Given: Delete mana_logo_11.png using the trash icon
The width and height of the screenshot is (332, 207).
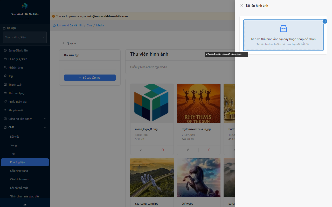Looking at the screenshot, I should tap(163, 150).
